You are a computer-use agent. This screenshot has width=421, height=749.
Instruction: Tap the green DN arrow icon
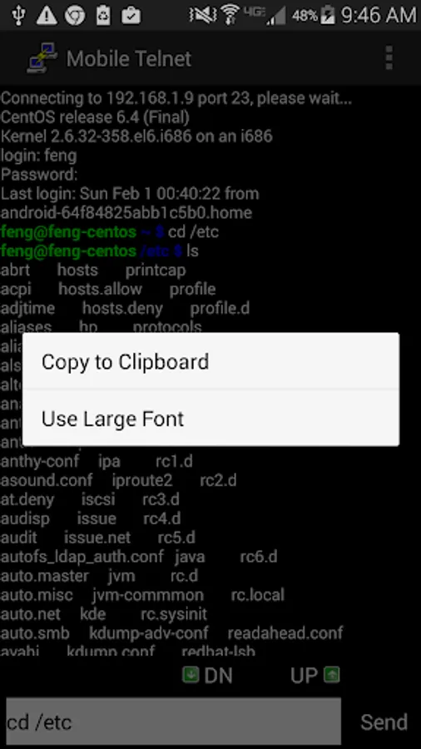[191, 675]
